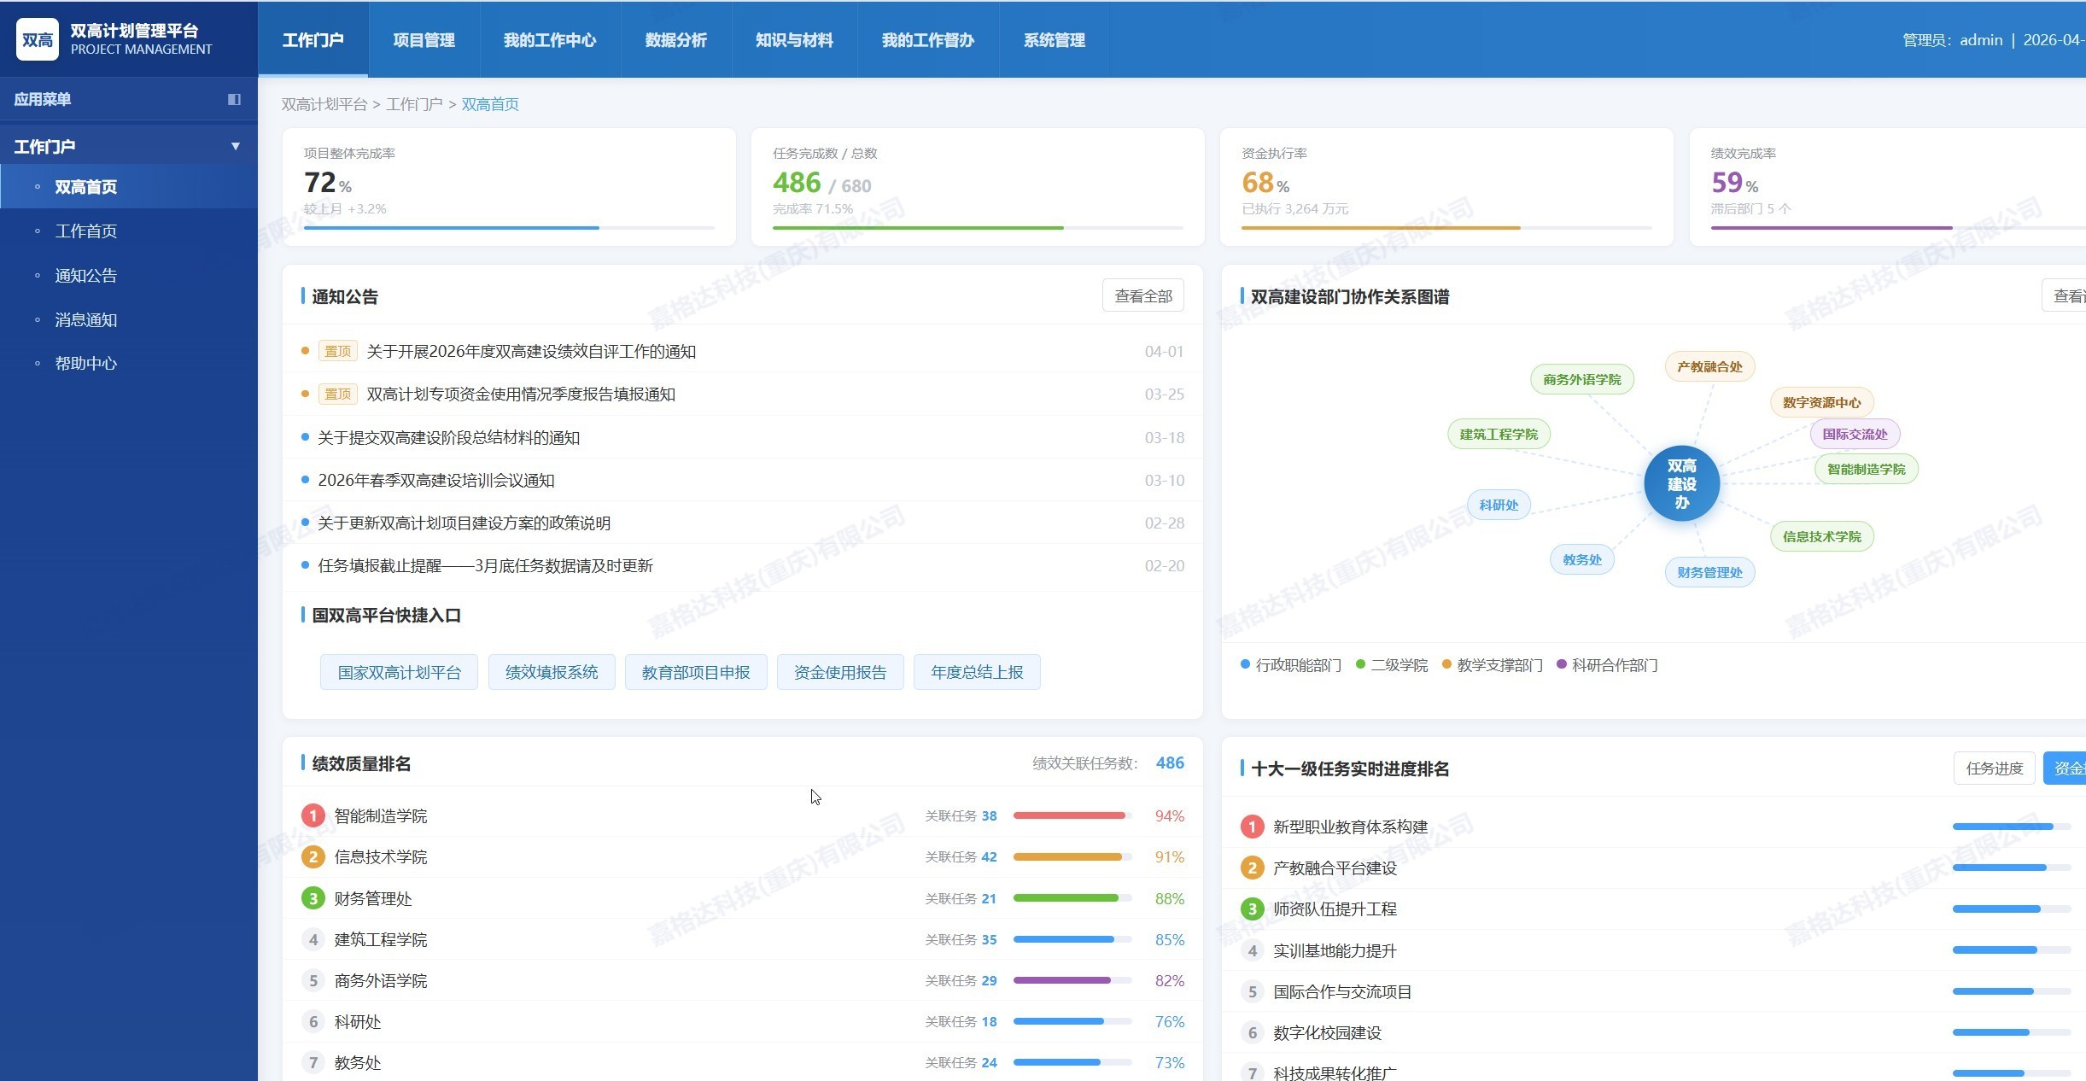The image size is (2086, 1081).
Task: Select the 产教融合处 graph node
Action: click(1709, 366)
